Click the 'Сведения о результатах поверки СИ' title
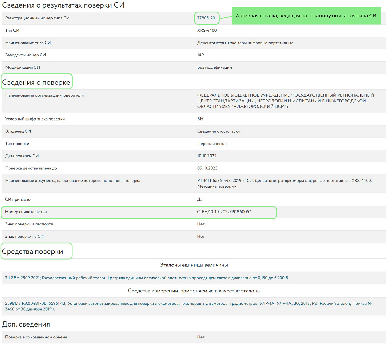The height and width of the screenshot is (347, 388). pos(63,5)
